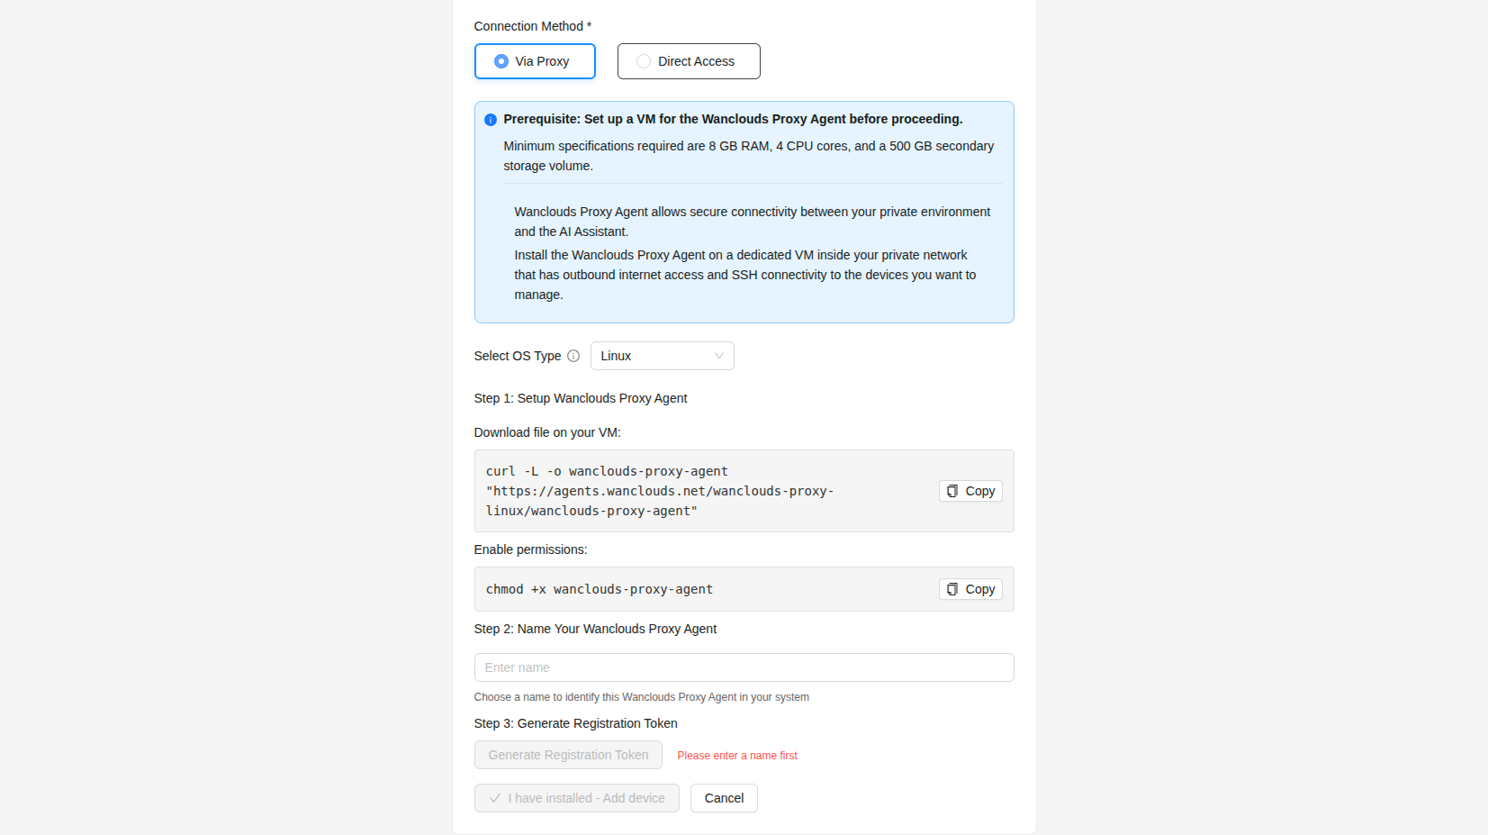Cancel the device setup form

click(724, 798)
